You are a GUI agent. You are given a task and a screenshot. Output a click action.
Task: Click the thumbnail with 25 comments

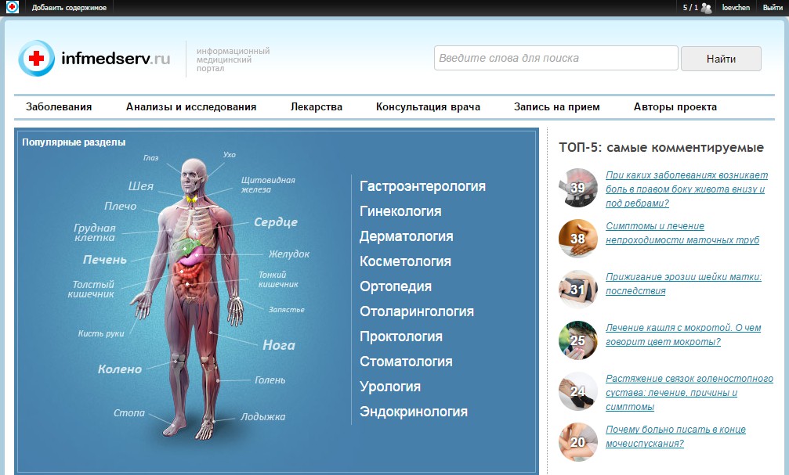coord(577,340)
